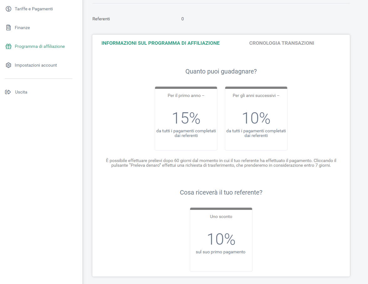The height and width of the screenshot is (284, 368).
Task: Switch to Cronologia Transazioni tab
Action: tap(282, 43)
